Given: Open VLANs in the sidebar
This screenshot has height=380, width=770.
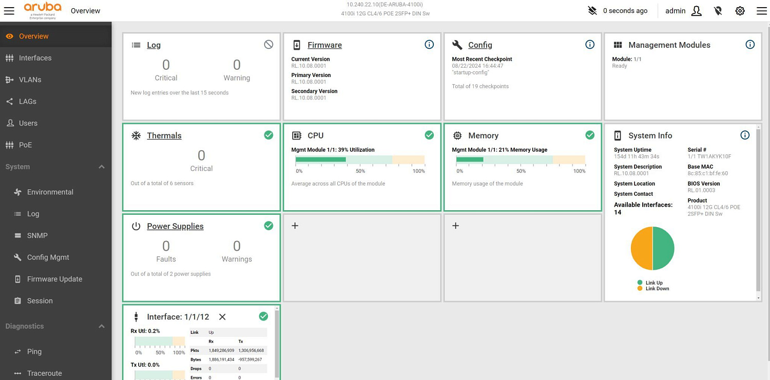Looking at the screenshot, I should (55, 79).
